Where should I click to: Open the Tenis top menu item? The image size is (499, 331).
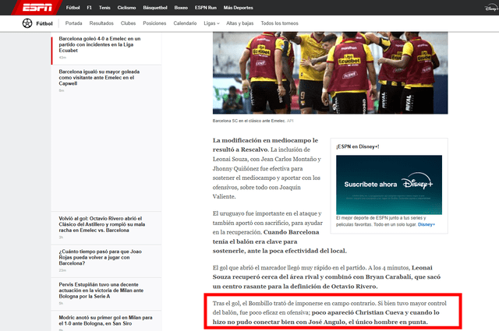coord(104,8)
